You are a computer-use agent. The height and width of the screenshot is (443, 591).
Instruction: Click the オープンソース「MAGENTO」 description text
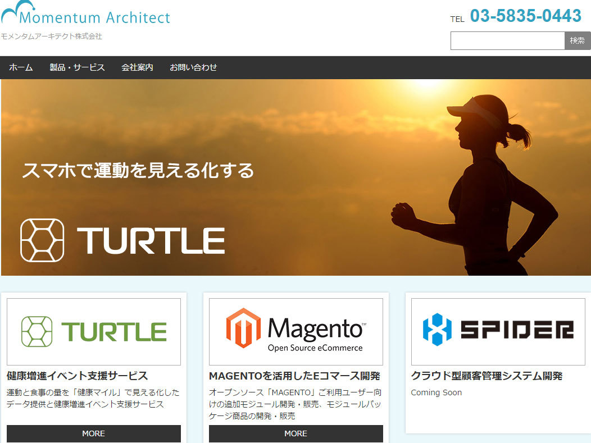pos(295,404)
